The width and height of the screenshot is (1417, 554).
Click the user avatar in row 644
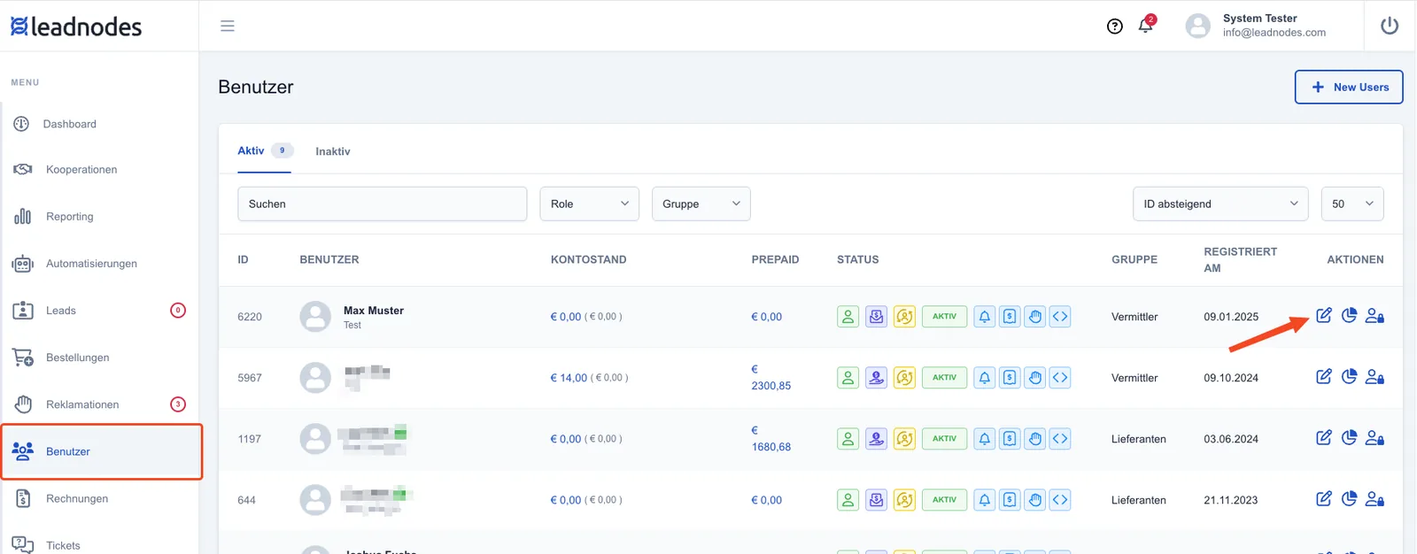point(315,499)
